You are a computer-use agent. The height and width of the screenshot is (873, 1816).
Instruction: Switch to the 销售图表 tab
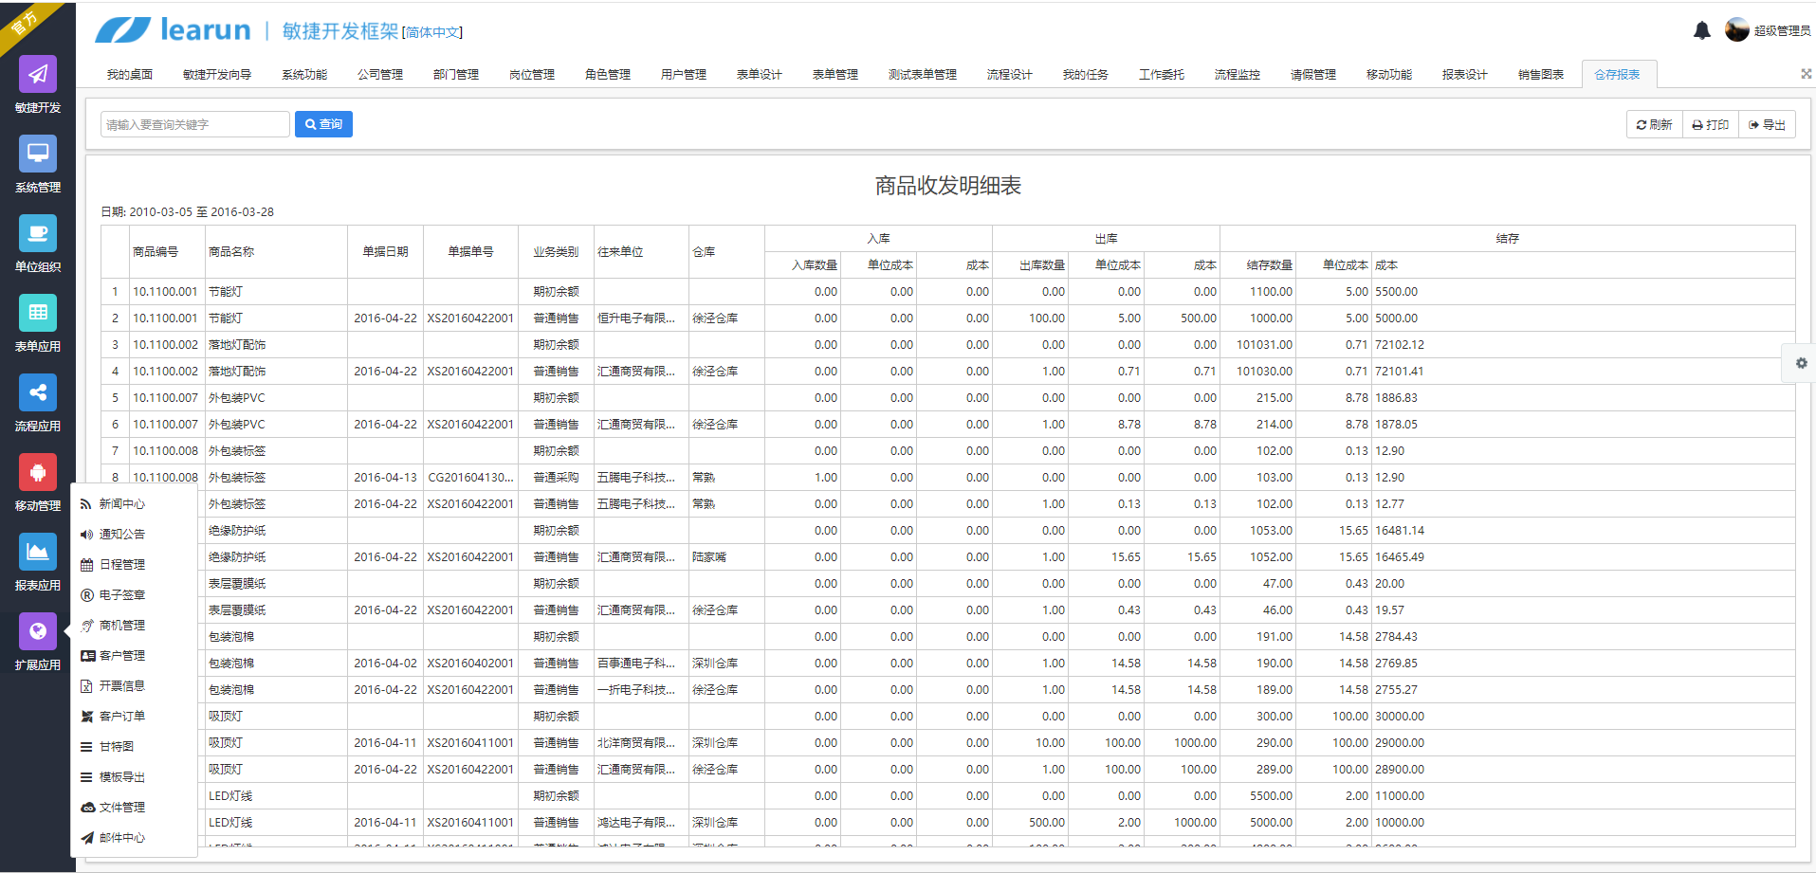[x=1539, y=74]
